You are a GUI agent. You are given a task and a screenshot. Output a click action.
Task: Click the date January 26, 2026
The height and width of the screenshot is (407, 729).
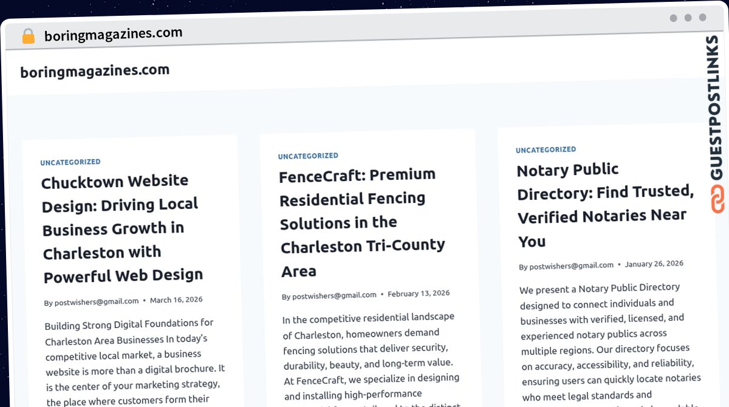click(654, 264)
